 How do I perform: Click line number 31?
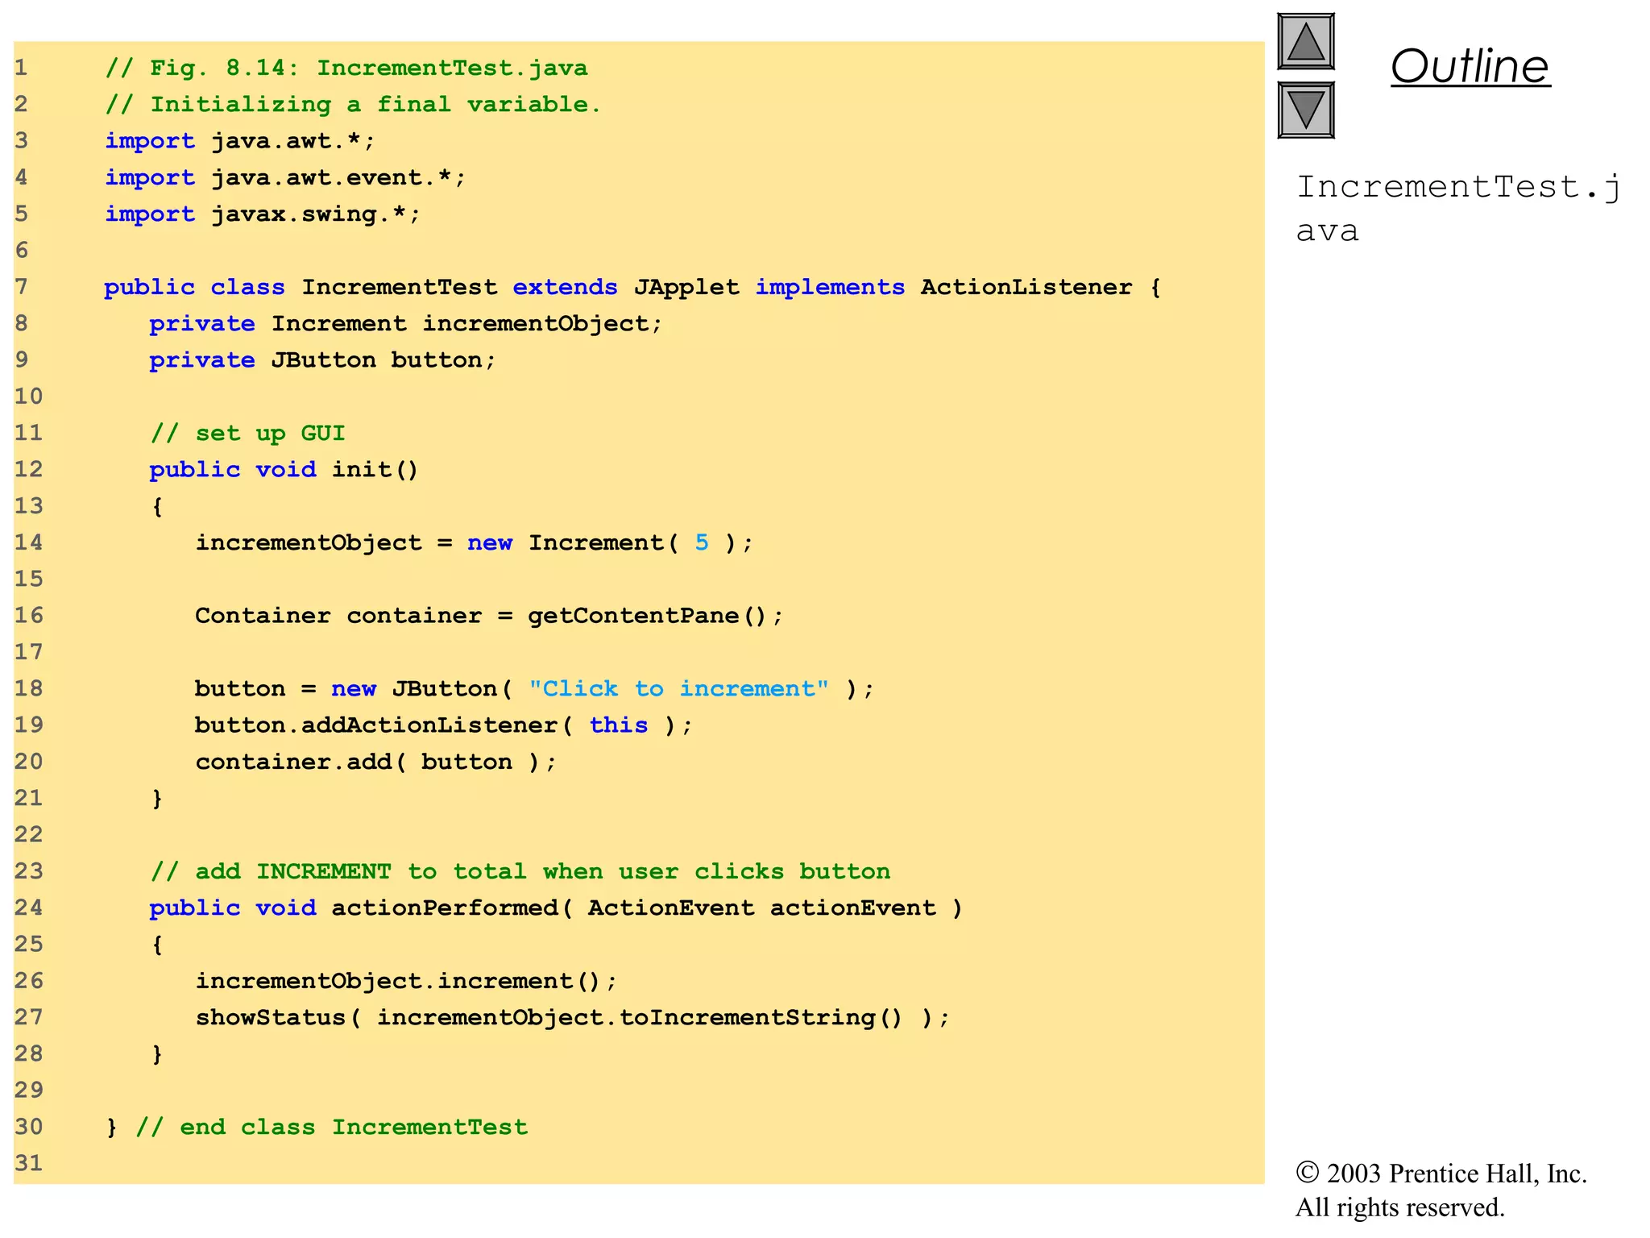(28, 1163)
